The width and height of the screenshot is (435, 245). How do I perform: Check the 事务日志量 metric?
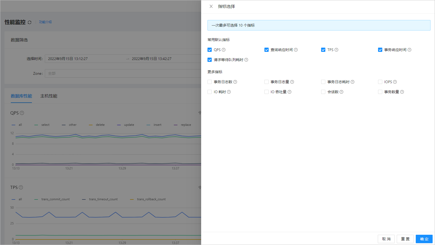[x=266, y=82]
